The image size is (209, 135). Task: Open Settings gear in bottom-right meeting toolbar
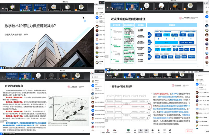coord(170,131)
